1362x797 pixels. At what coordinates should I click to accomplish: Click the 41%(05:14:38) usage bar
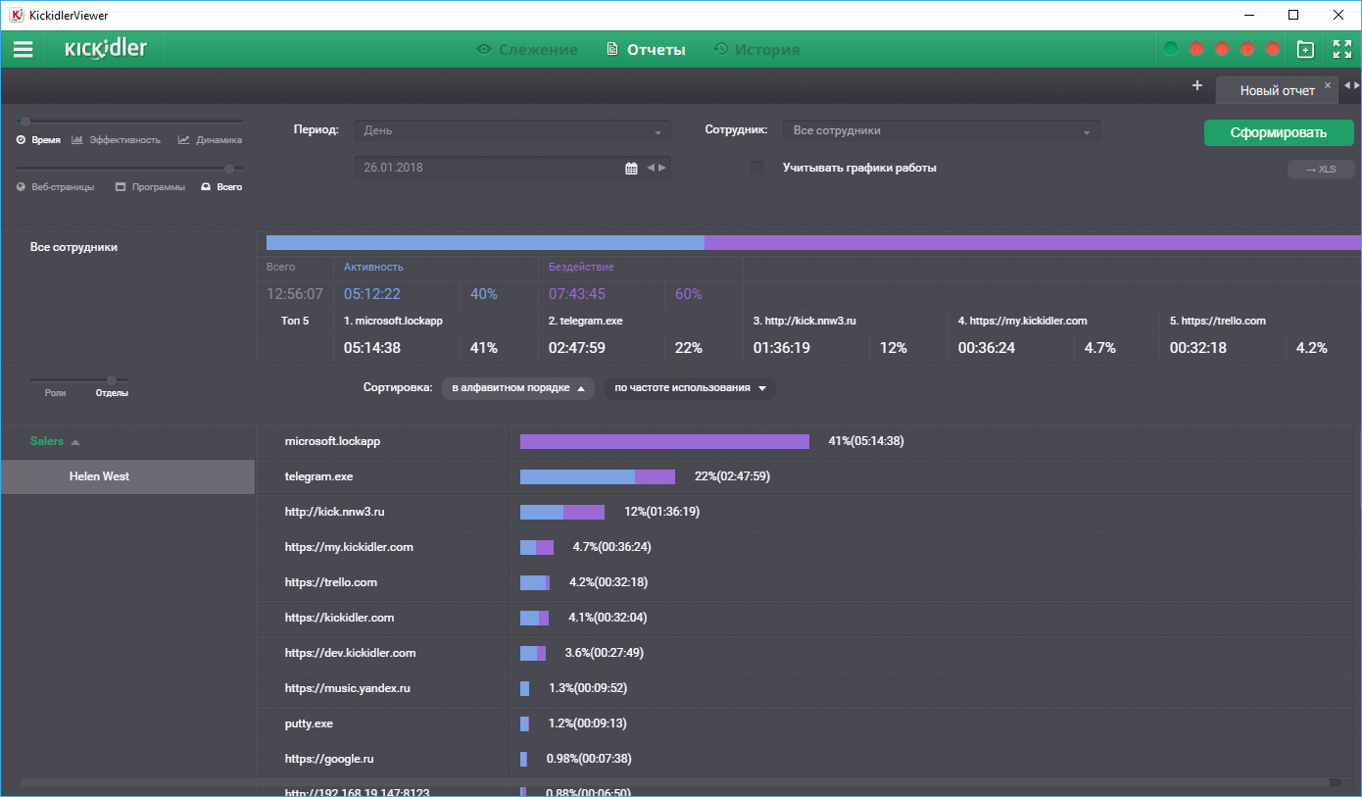[664, 441]
